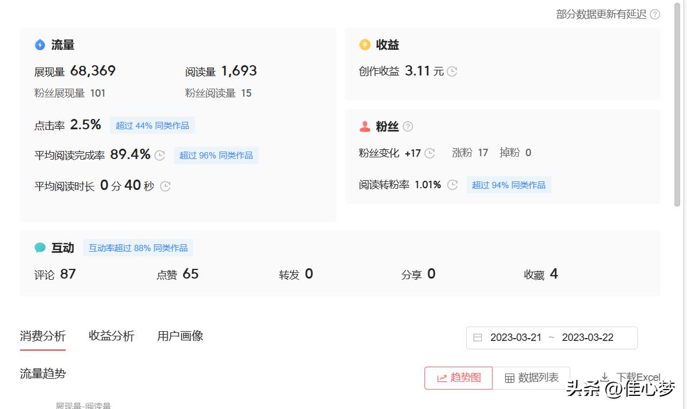Click the clock icon next to 创作收益
The width and height of the screenshot is (687, 409).
[452, 72]
